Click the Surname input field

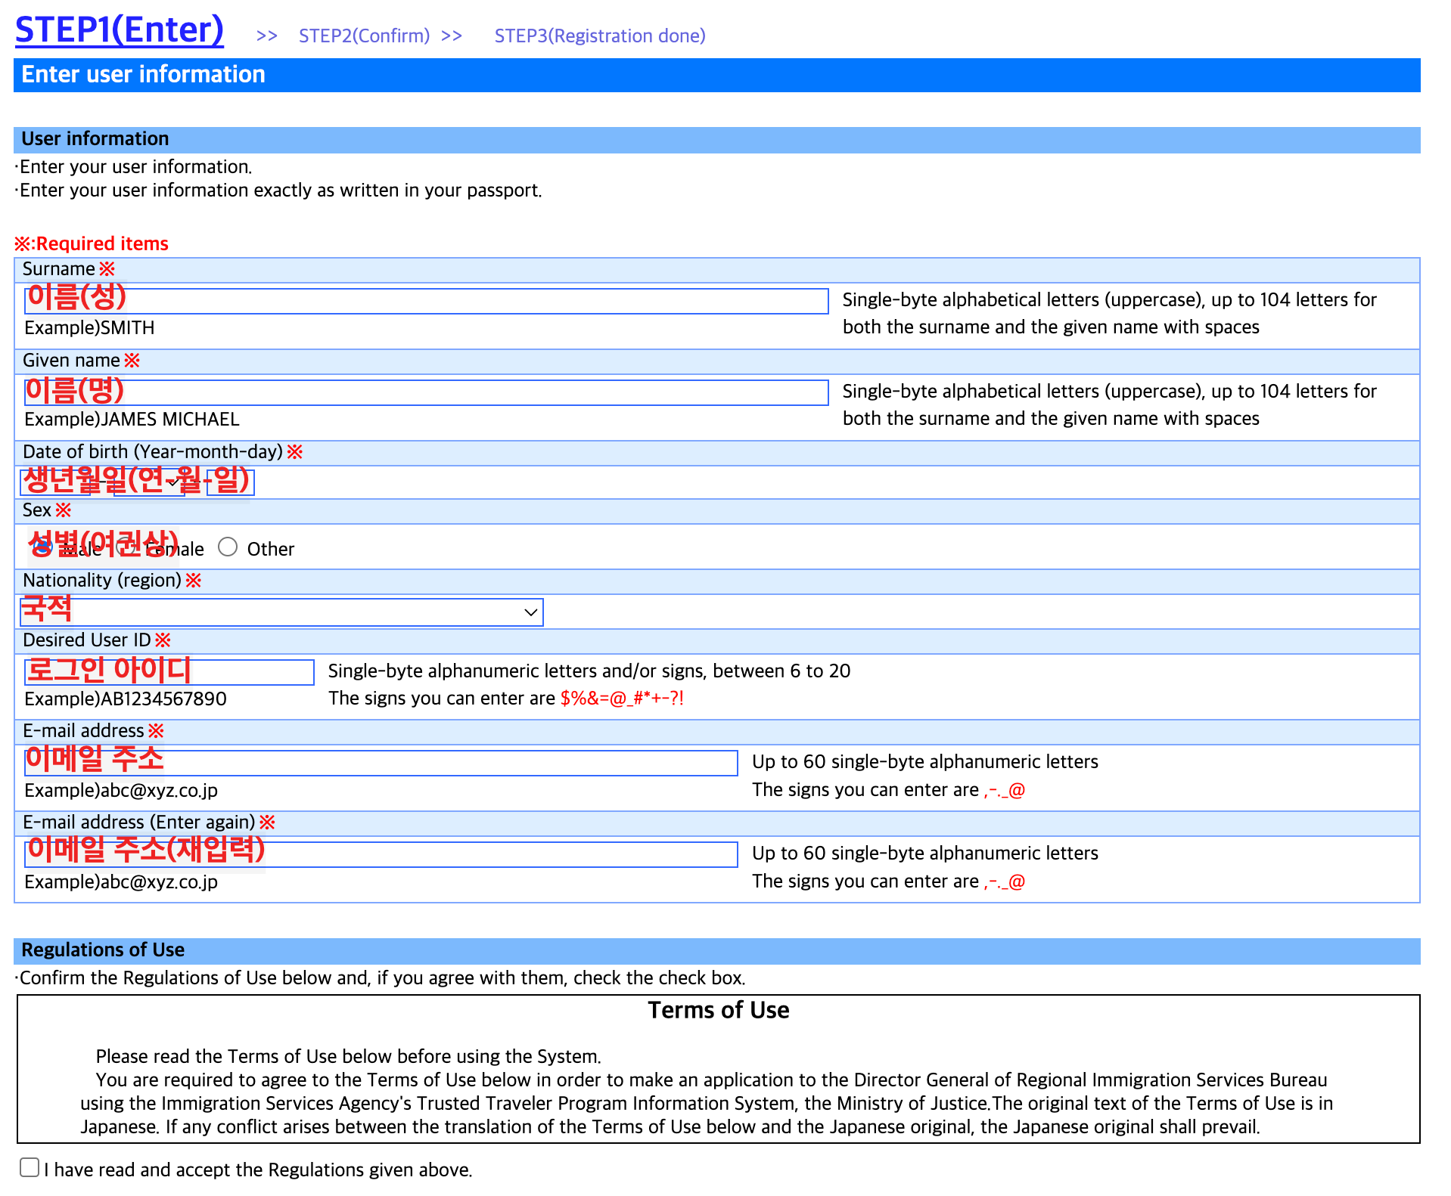pyautogui.click(x=427, y=301)
